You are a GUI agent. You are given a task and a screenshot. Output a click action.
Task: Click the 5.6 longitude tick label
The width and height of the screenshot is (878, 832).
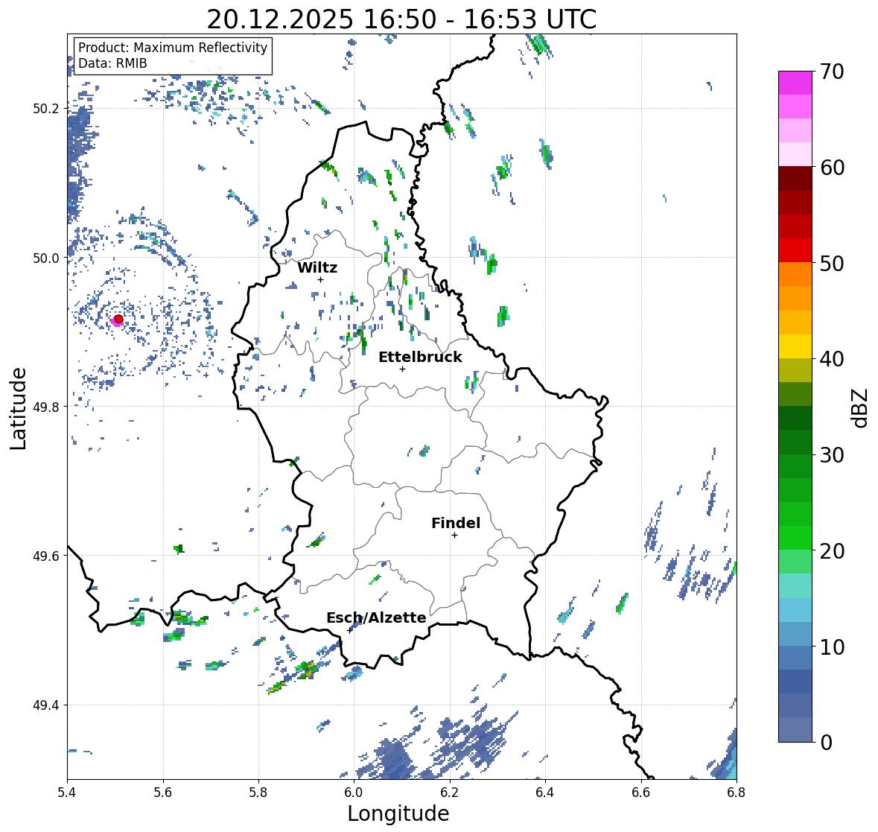click(163, 793)
